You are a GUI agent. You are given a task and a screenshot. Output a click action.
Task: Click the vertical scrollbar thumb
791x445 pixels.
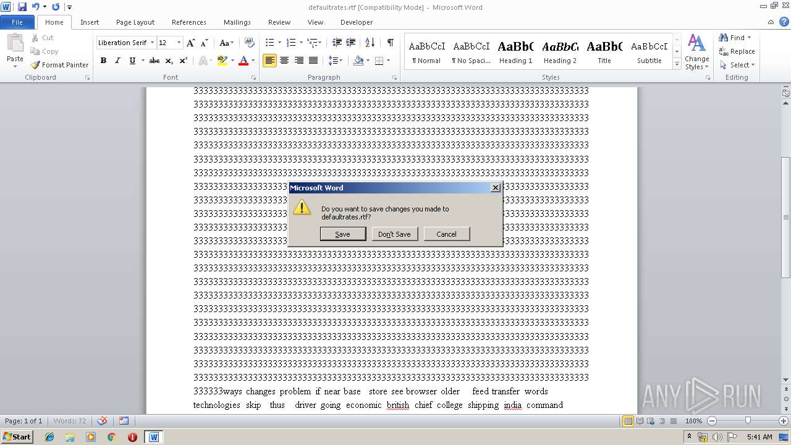786,218
